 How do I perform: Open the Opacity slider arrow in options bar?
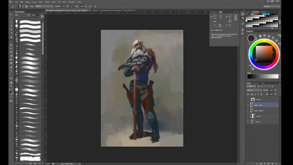(68, 6)
